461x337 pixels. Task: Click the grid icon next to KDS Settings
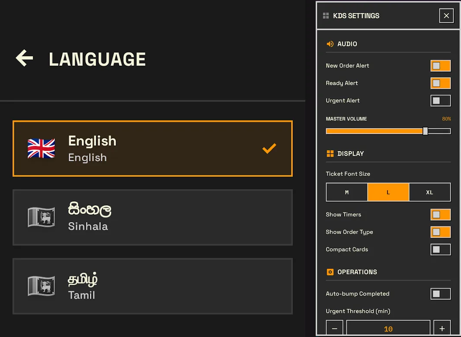coord(326,16)
